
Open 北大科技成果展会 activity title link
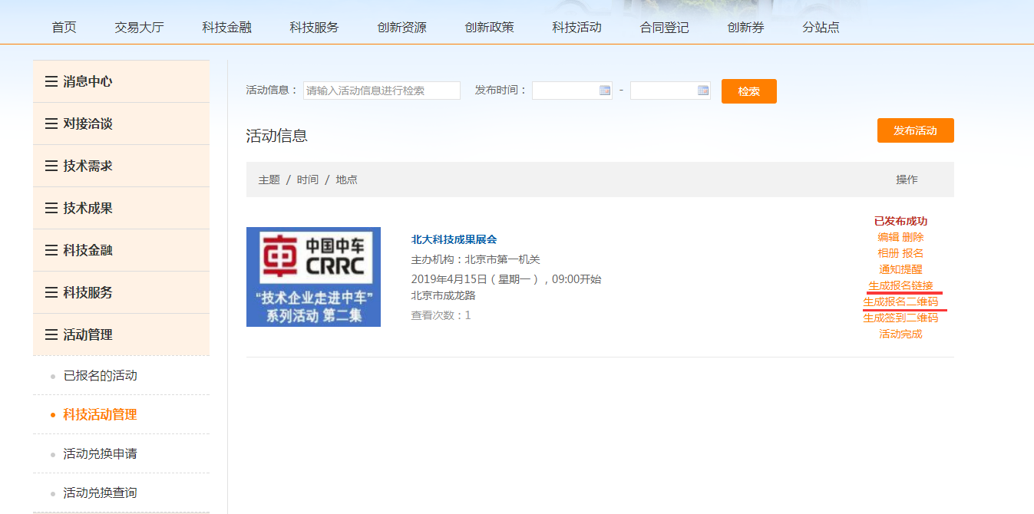(454, 239)
